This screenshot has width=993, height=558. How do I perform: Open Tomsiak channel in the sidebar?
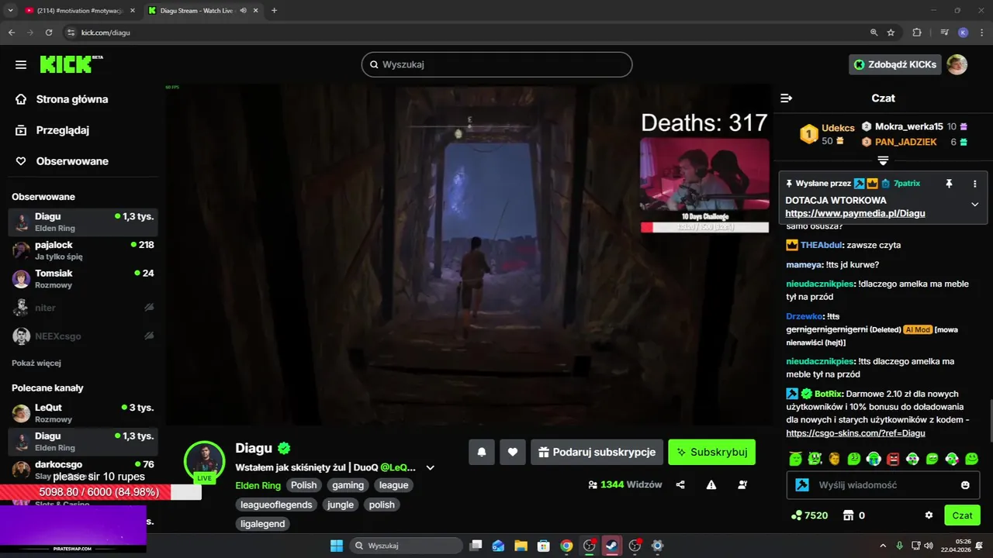(83, 279)
